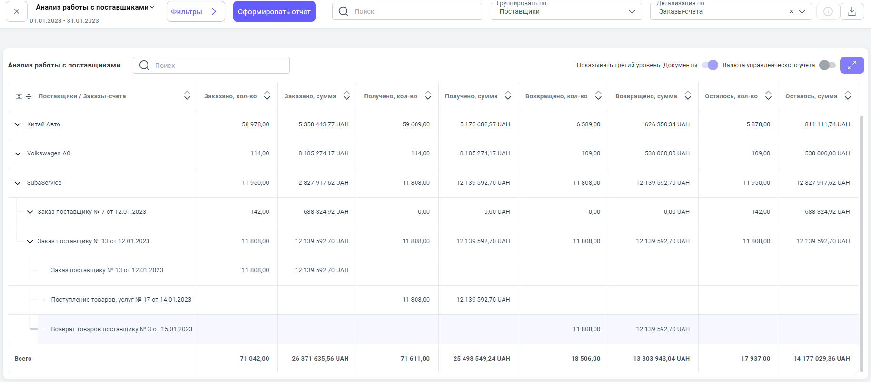This screenshot has height=382, width=871.
Task: Click the collapse all rows icon
Action: [29, 96]
